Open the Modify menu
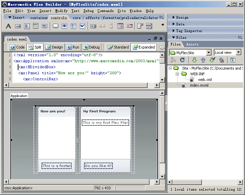245x195 pixels. (61, 11)
